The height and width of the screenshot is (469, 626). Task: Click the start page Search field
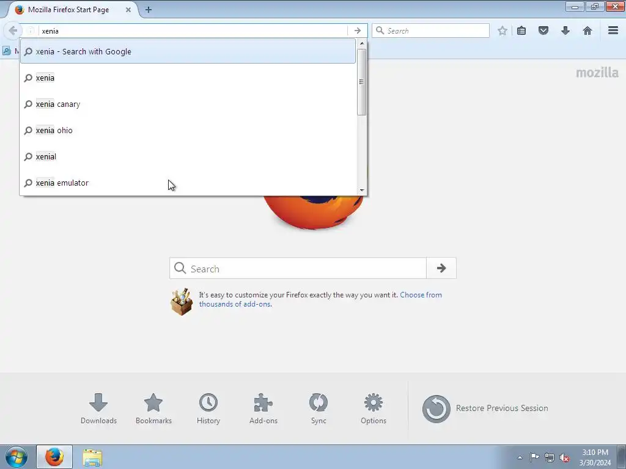pos(298,269)
